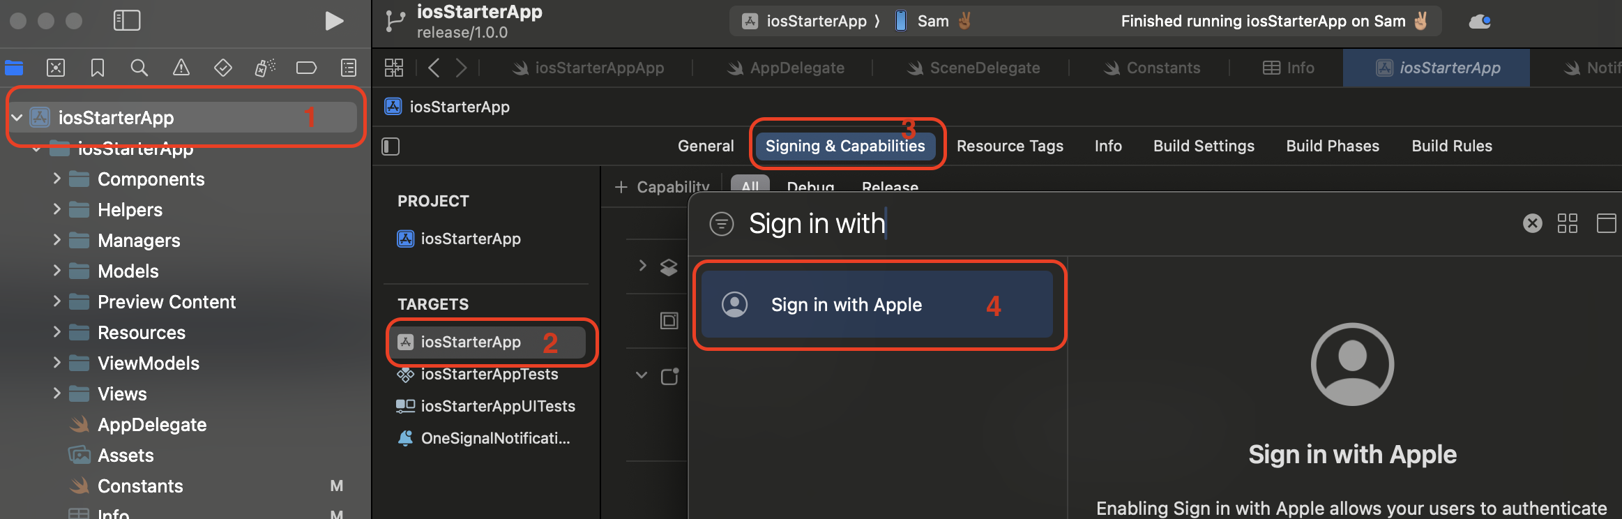Collapse the iosStarterApp project root
1622x519 pixels.
pos(17,117)
